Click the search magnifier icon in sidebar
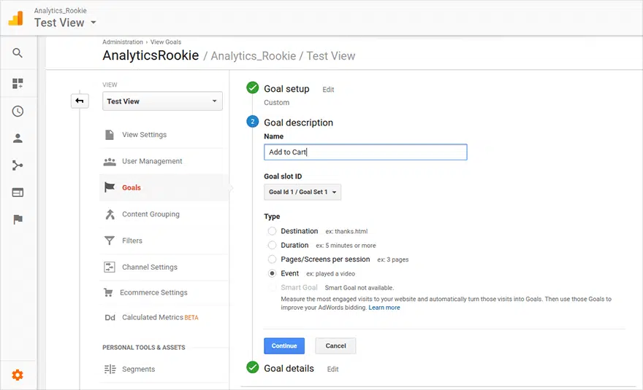The image size is (643, 390). [18, 53]
